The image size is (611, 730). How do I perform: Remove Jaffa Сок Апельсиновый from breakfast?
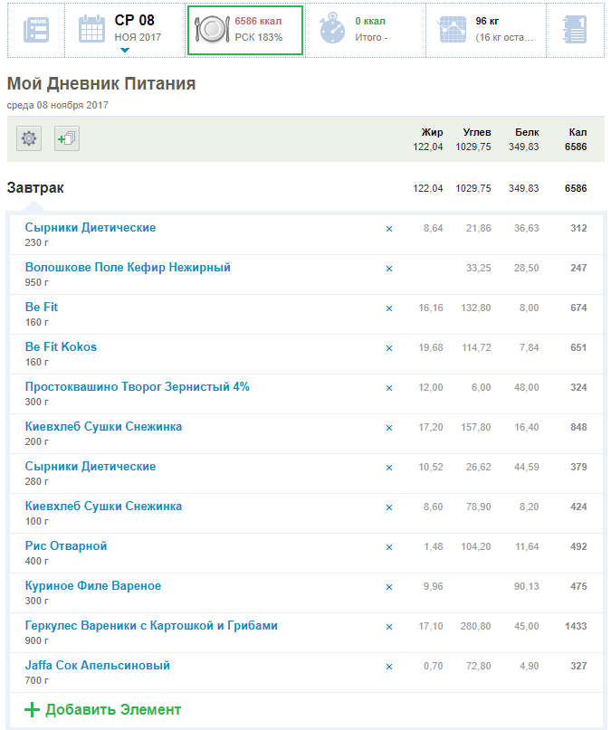[x=389, y=667]
